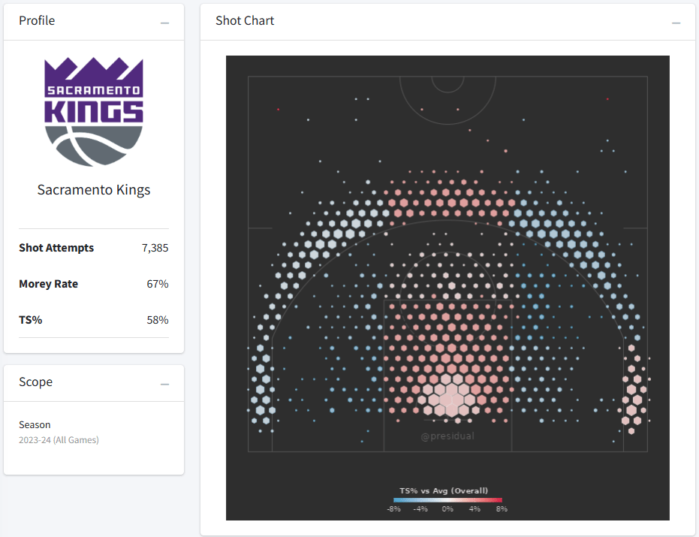Click the TS% vs Avg (Overall) legend title

[x=447, y=491]
